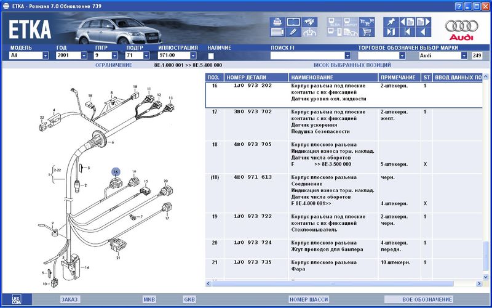The width and height of the screenshot is (492, 308).
Task: Click the lined list icon under printer
Action: [x=277, y=32]
